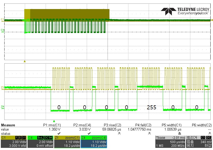The image size is (213, 150).
Task: Click the P1:rms(C1) measurement column header
Action: (x=52, y=125)
